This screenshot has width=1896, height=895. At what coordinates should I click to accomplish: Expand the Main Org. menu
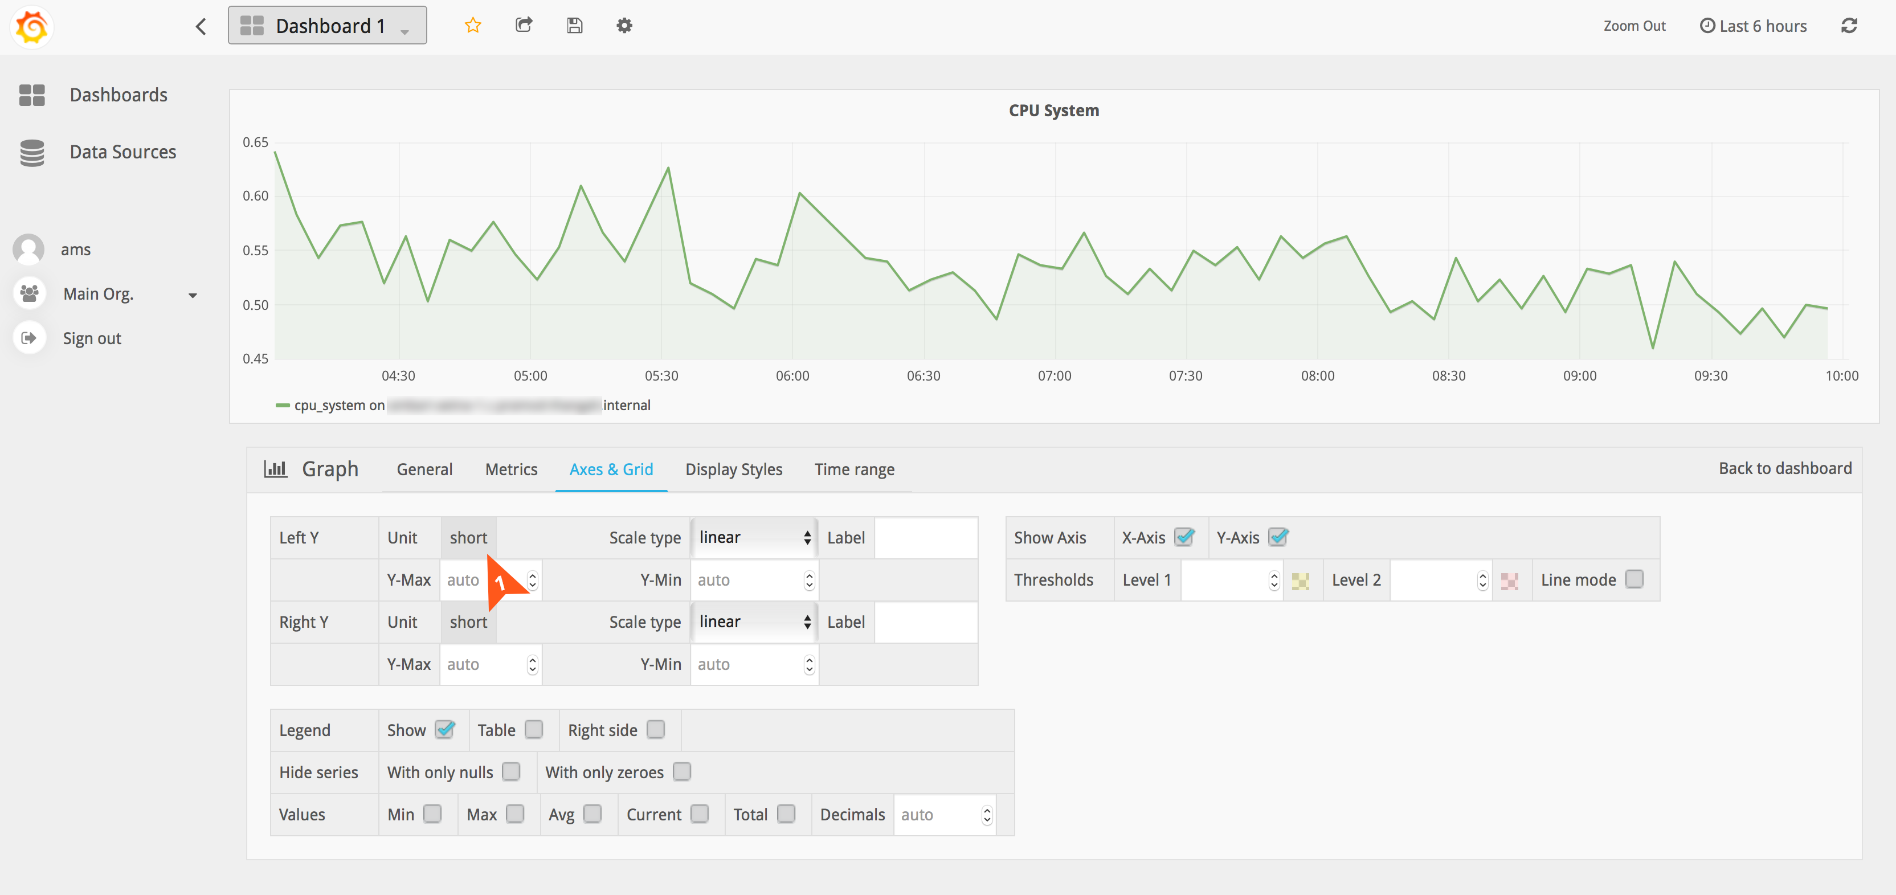pyautogui.click(x=111, y=293)
